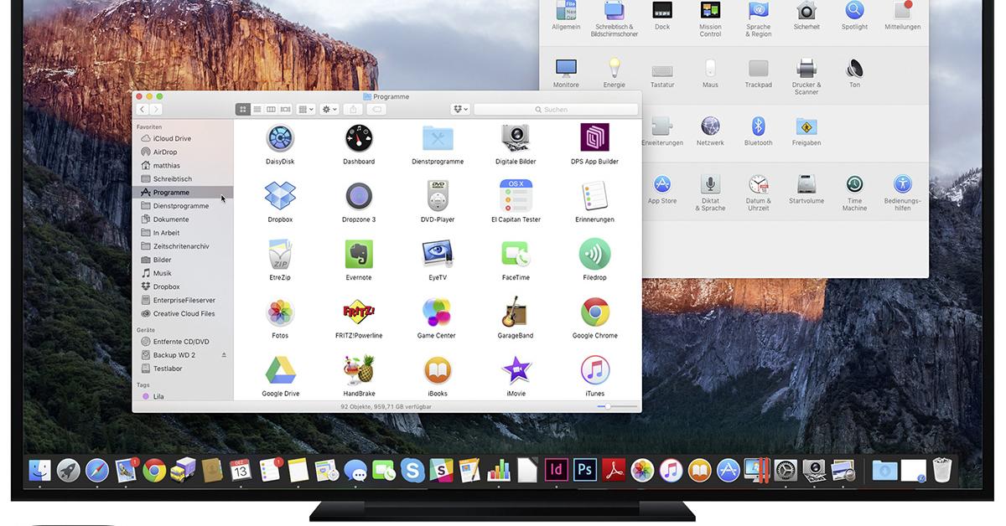Select Dokumente in the sidebar

point(170,219)
